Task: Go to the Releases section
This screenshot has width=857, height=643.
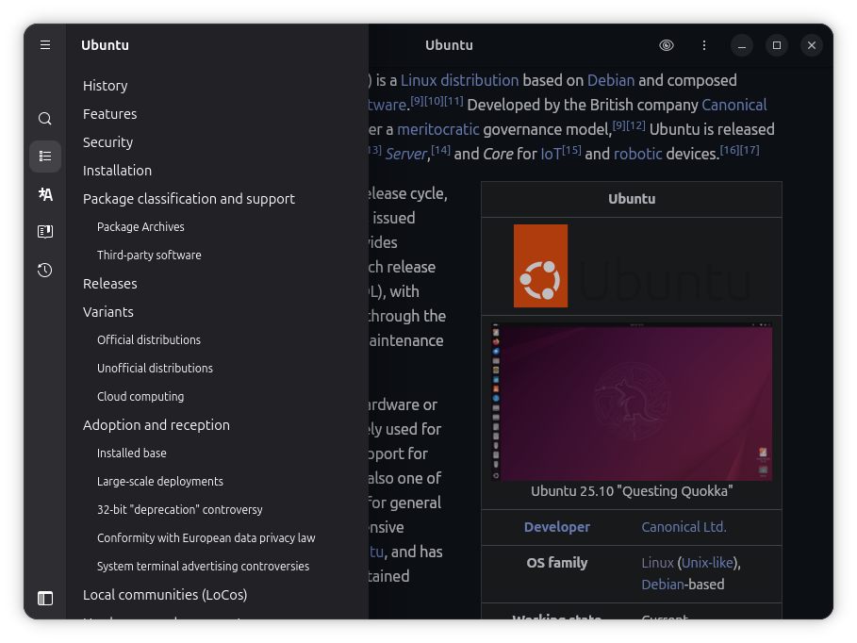Action: click(110, 284)
